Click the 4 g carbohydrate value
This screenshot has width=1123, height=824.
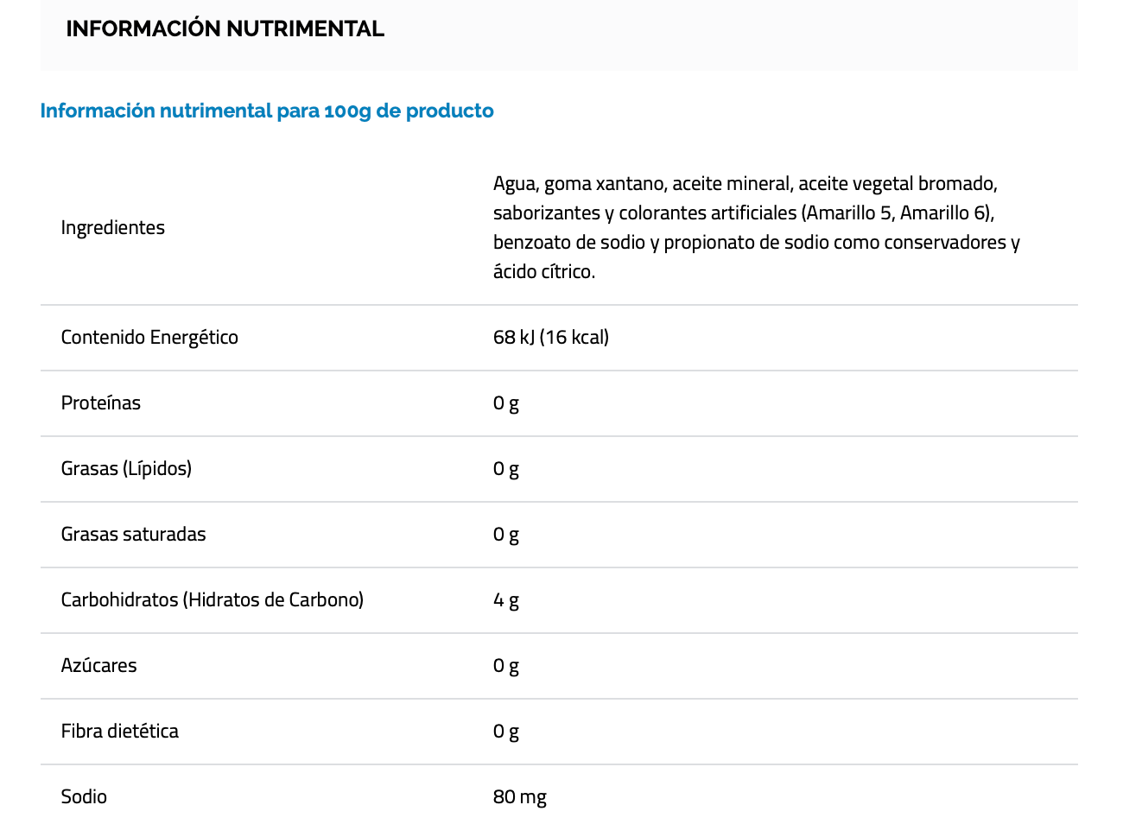click(x=506, y=599)
